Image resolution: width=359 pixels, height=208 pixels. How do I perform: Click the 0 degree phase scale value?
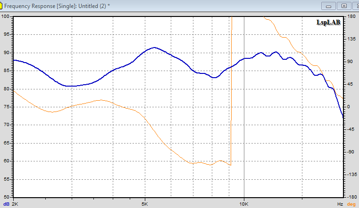(x=349, y=107)
